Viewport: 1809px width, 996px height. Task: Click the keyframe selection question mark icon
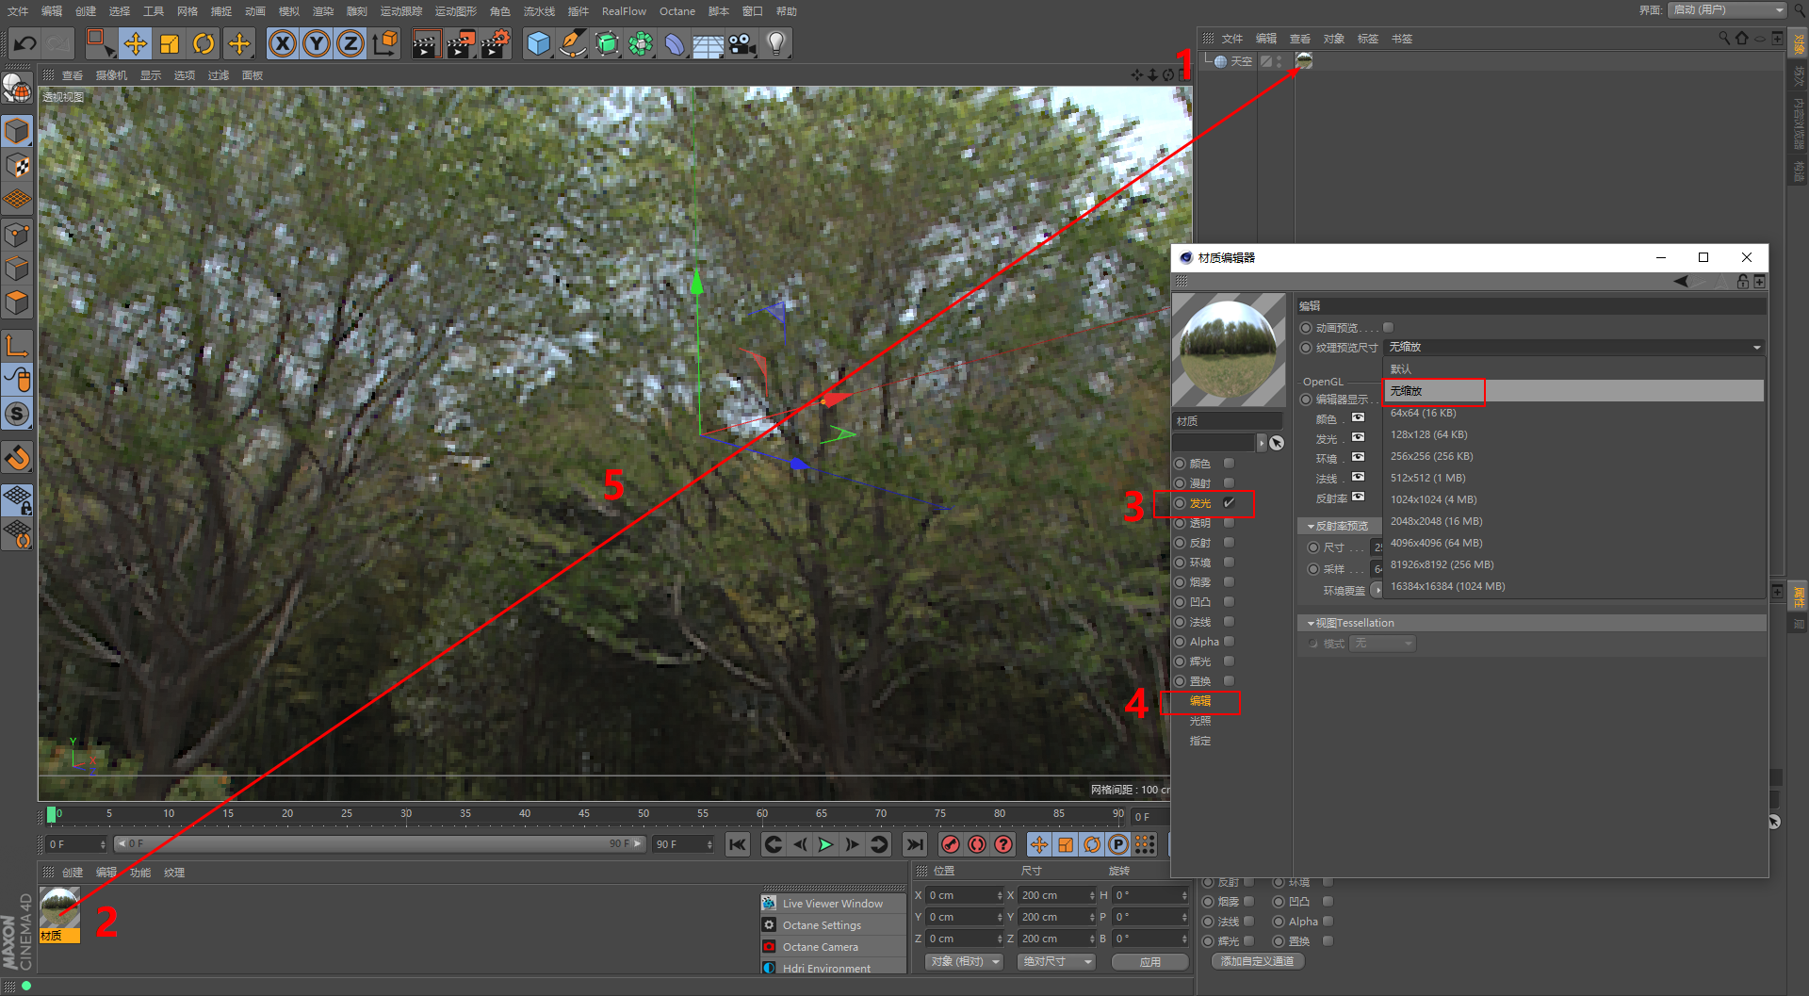click(x=1003, y=844)
